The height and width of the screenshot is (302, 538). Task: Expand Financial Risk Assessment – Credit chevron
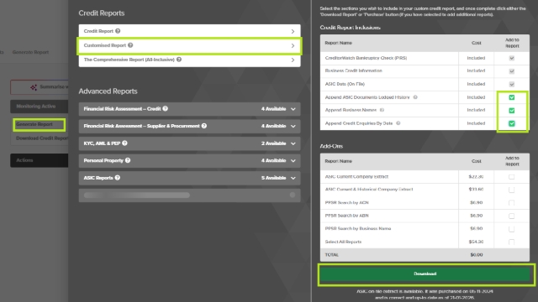(x=293, y=109)
